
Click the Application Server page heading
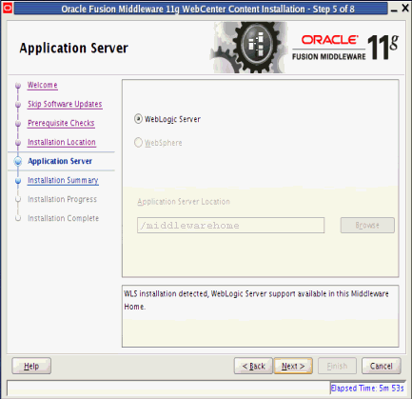pos(73,48)
